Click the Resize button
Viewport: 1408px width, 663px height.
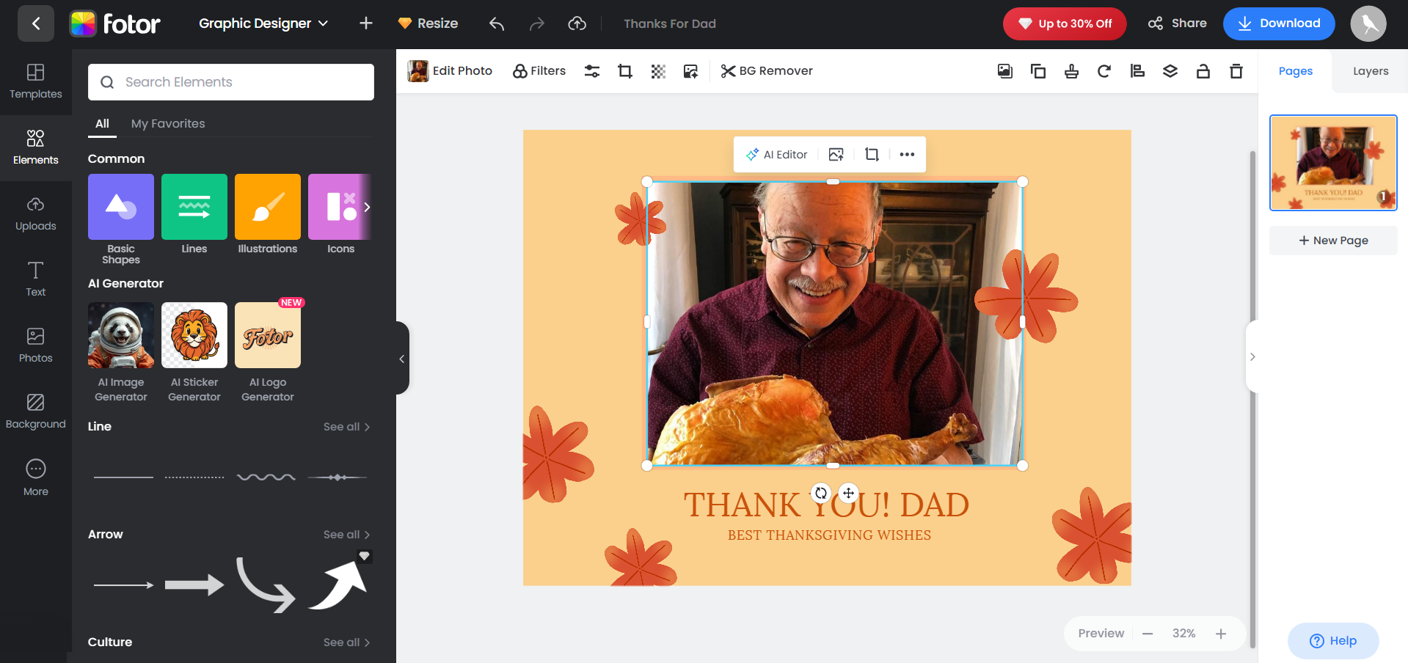428,23
